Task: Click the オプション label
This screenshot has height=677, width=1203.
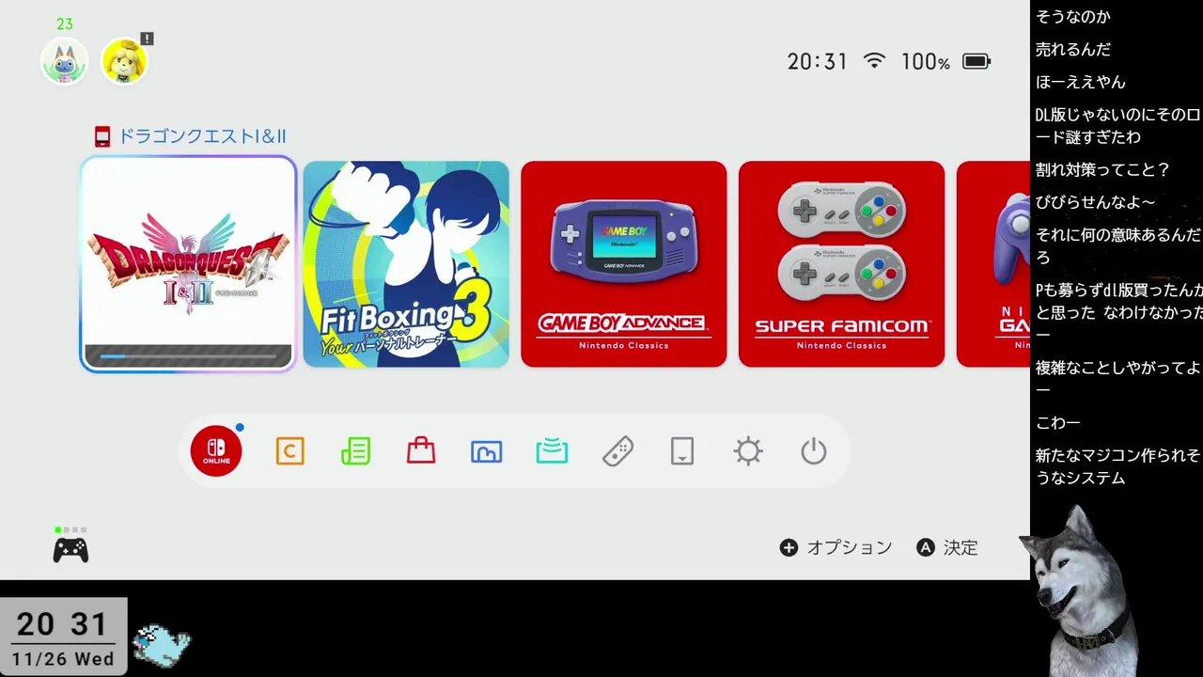Action: click(x=850, y=547)
